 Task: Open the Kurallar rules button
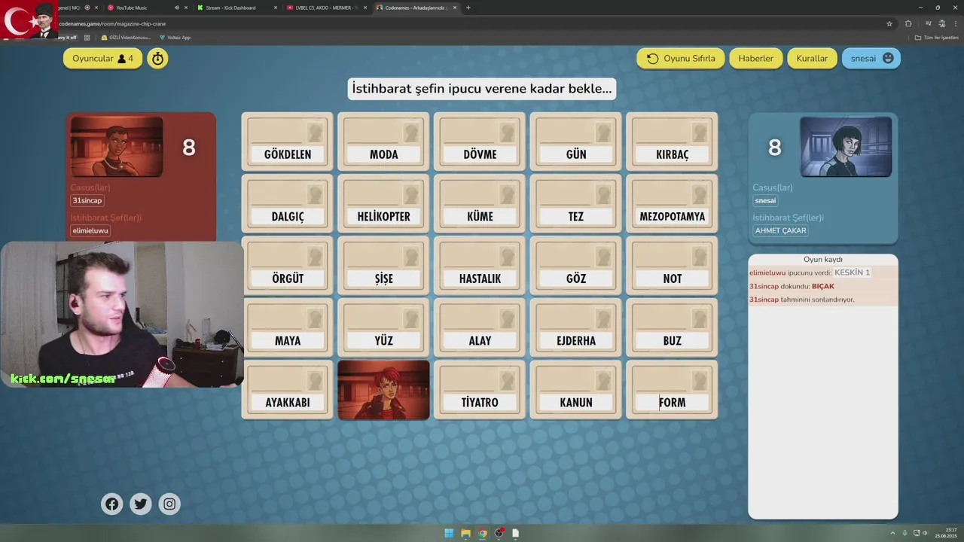[812, 59]
